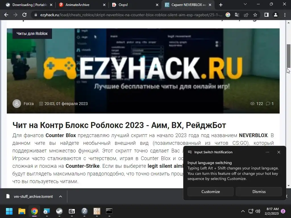Click the Chrome taskbar icon
This screenshot has height=218, width=291.
coord(34,211)
